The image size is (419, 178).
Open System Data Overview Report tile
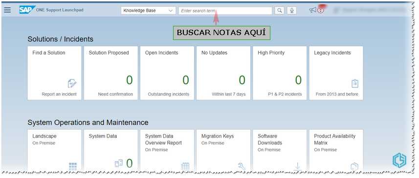click(x=167, y=151)
